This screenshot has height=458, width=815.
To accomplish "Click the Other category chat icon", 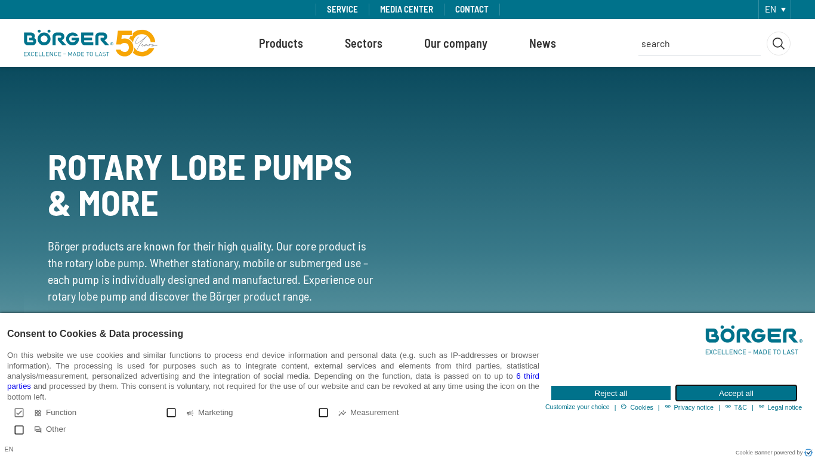I will (x=38, y=429).
